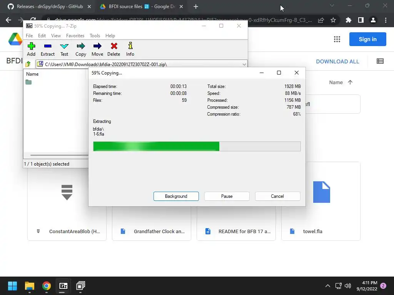This screenshot has width=394, height=295.
Task: Click the Extract toolbar icon in 7-Zip
Action: point(47,49)
